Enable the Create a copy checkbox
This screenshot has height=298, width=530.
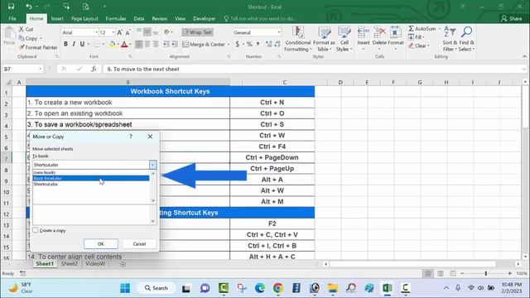[x=36, y=230]
